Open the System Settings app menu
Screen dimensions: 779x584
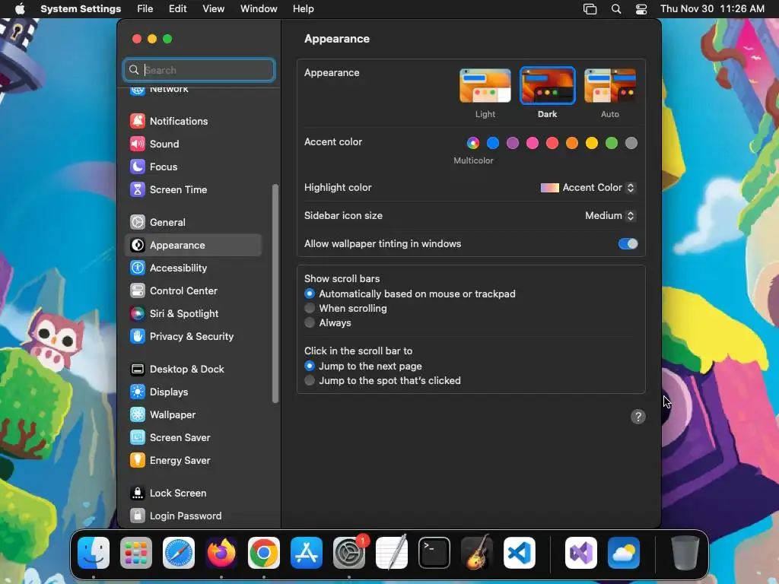coord(81,8)
